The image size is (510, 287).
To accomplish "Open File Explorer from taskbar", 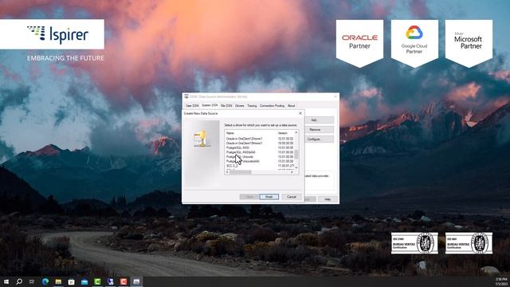I will 58,281.
